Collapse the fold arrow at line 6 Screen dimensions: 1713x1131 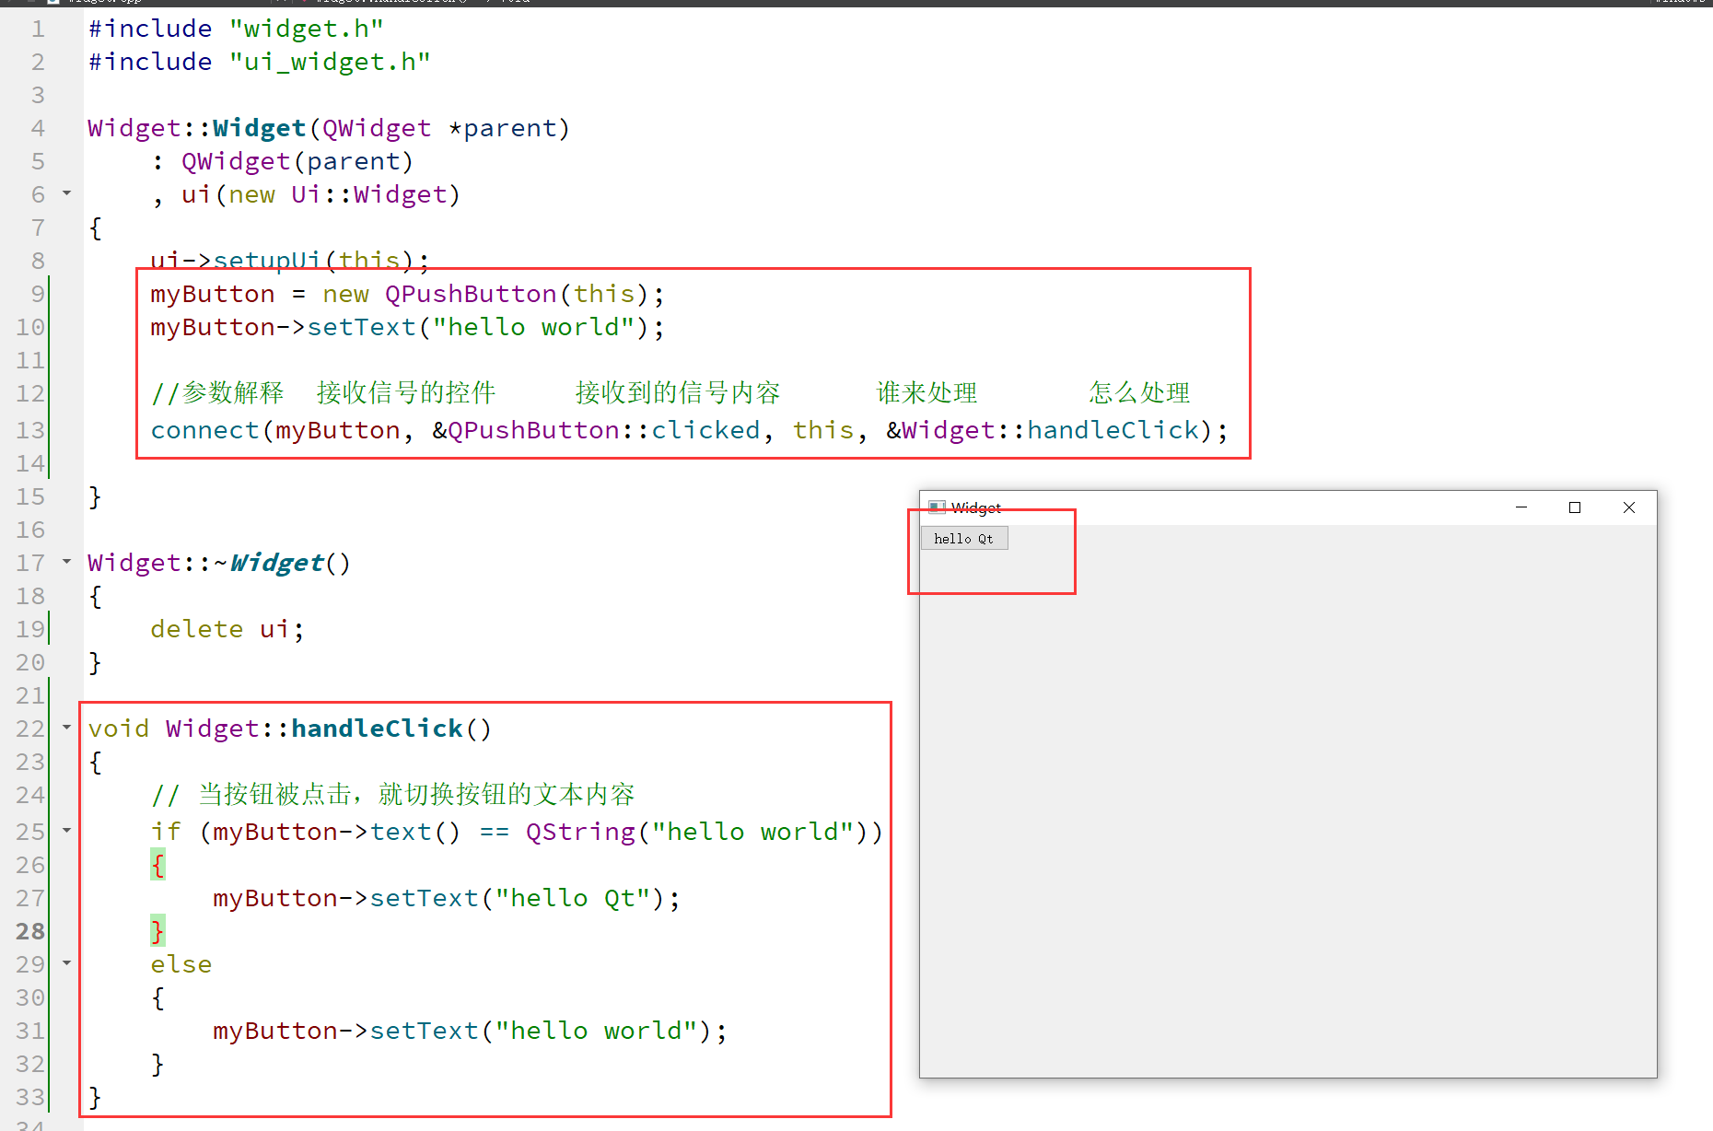tap(66, 193)
